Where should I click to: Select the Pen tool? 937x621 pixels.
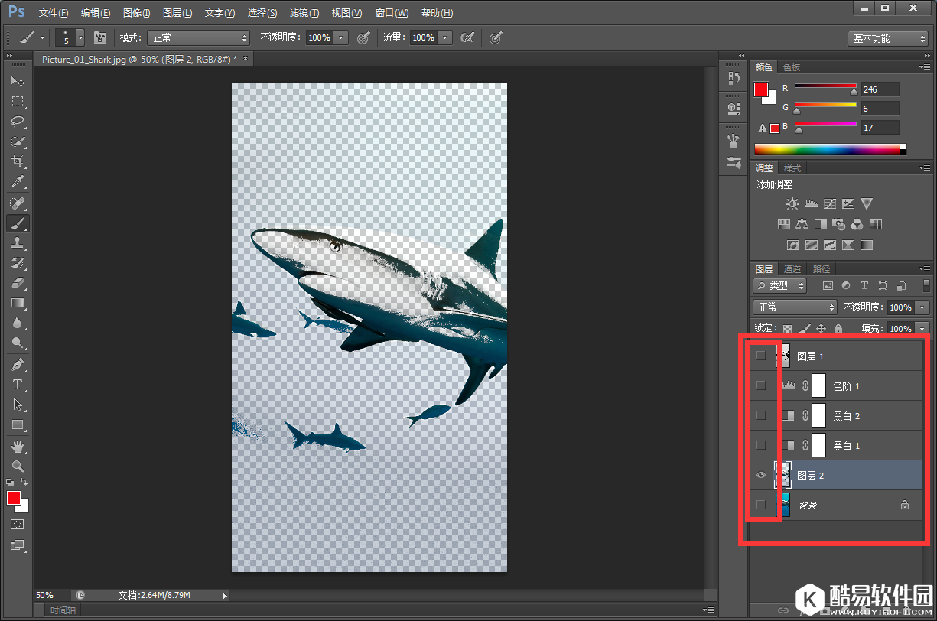[x=17, y=365]
